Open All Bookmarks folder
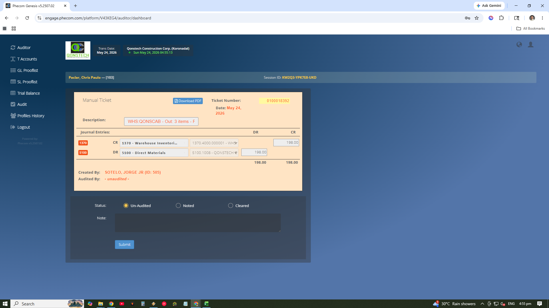This screenshot has height=308, width=549. [x=530, y=29]
